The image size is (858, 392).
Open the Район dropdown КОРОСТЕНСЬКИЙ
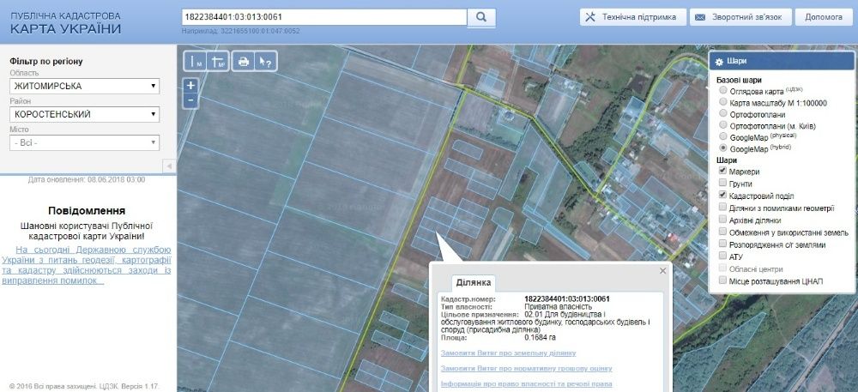85,115
